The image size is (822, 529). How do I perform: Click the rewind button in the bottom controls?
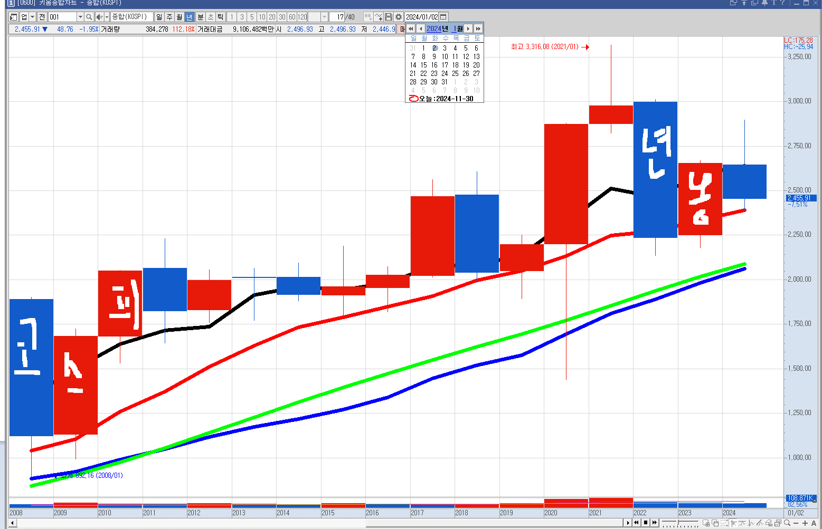click(x=637, y=523)
